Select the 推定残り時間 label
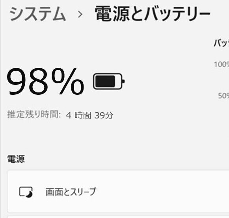Image resolution: width=229 pixels, height=218 pixels. 34,114
